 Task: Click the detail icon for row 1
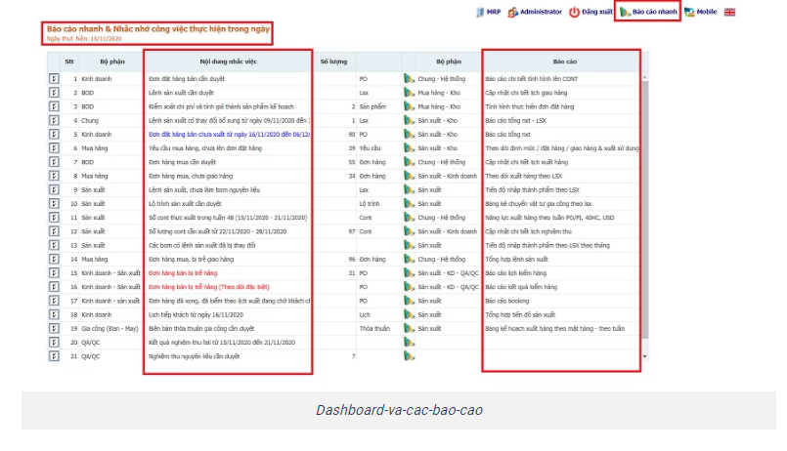tap(54, 77)
